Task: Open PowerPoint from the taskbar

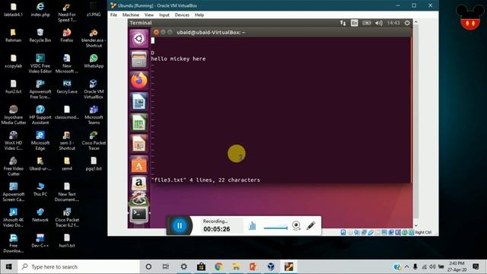Action: [253, 266]
